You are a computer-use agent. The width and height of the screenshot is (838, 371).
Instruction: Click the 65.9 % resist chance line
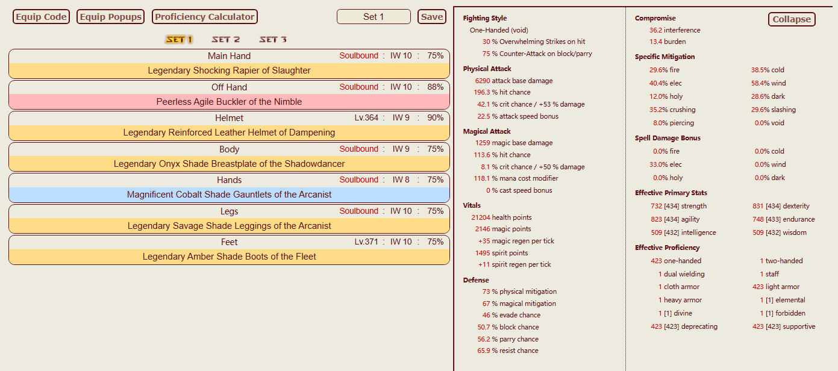coord(508,351)
